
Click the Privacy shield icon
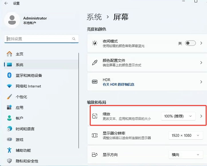point(9,161)
